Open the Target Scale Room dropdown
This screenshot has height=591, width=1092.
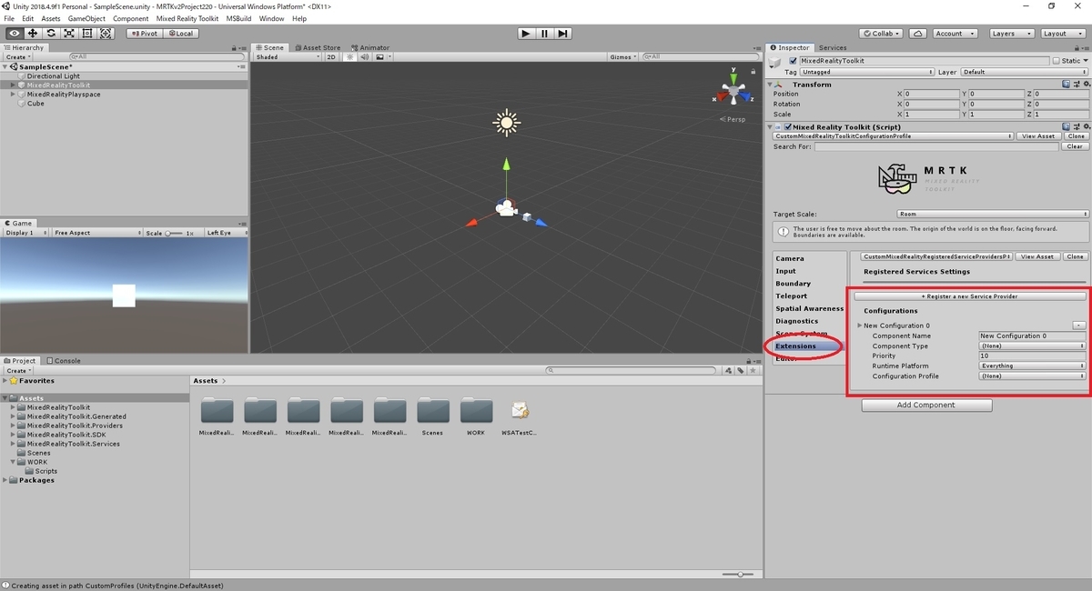992,214
